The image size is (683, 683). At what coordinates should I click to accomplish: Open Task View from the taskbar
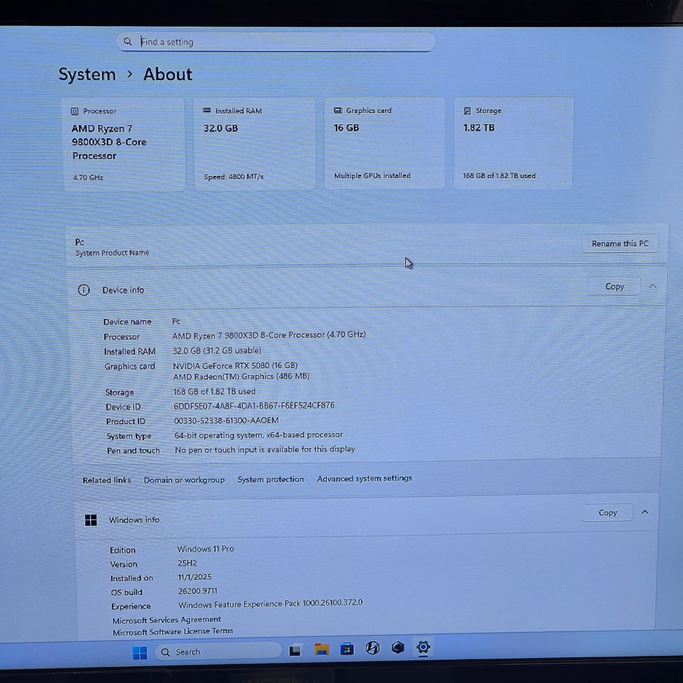coord(295,651)
